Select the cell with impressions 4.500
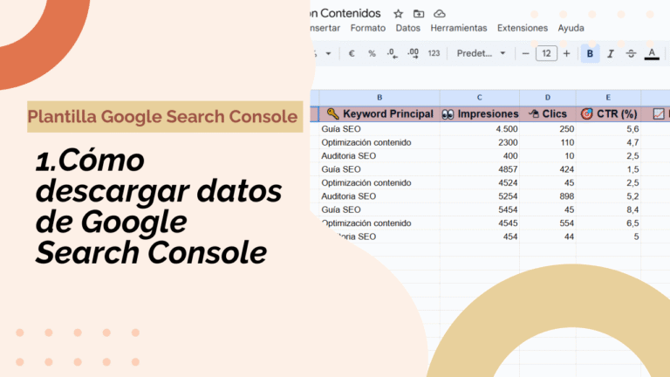 (x=480, y=129)
